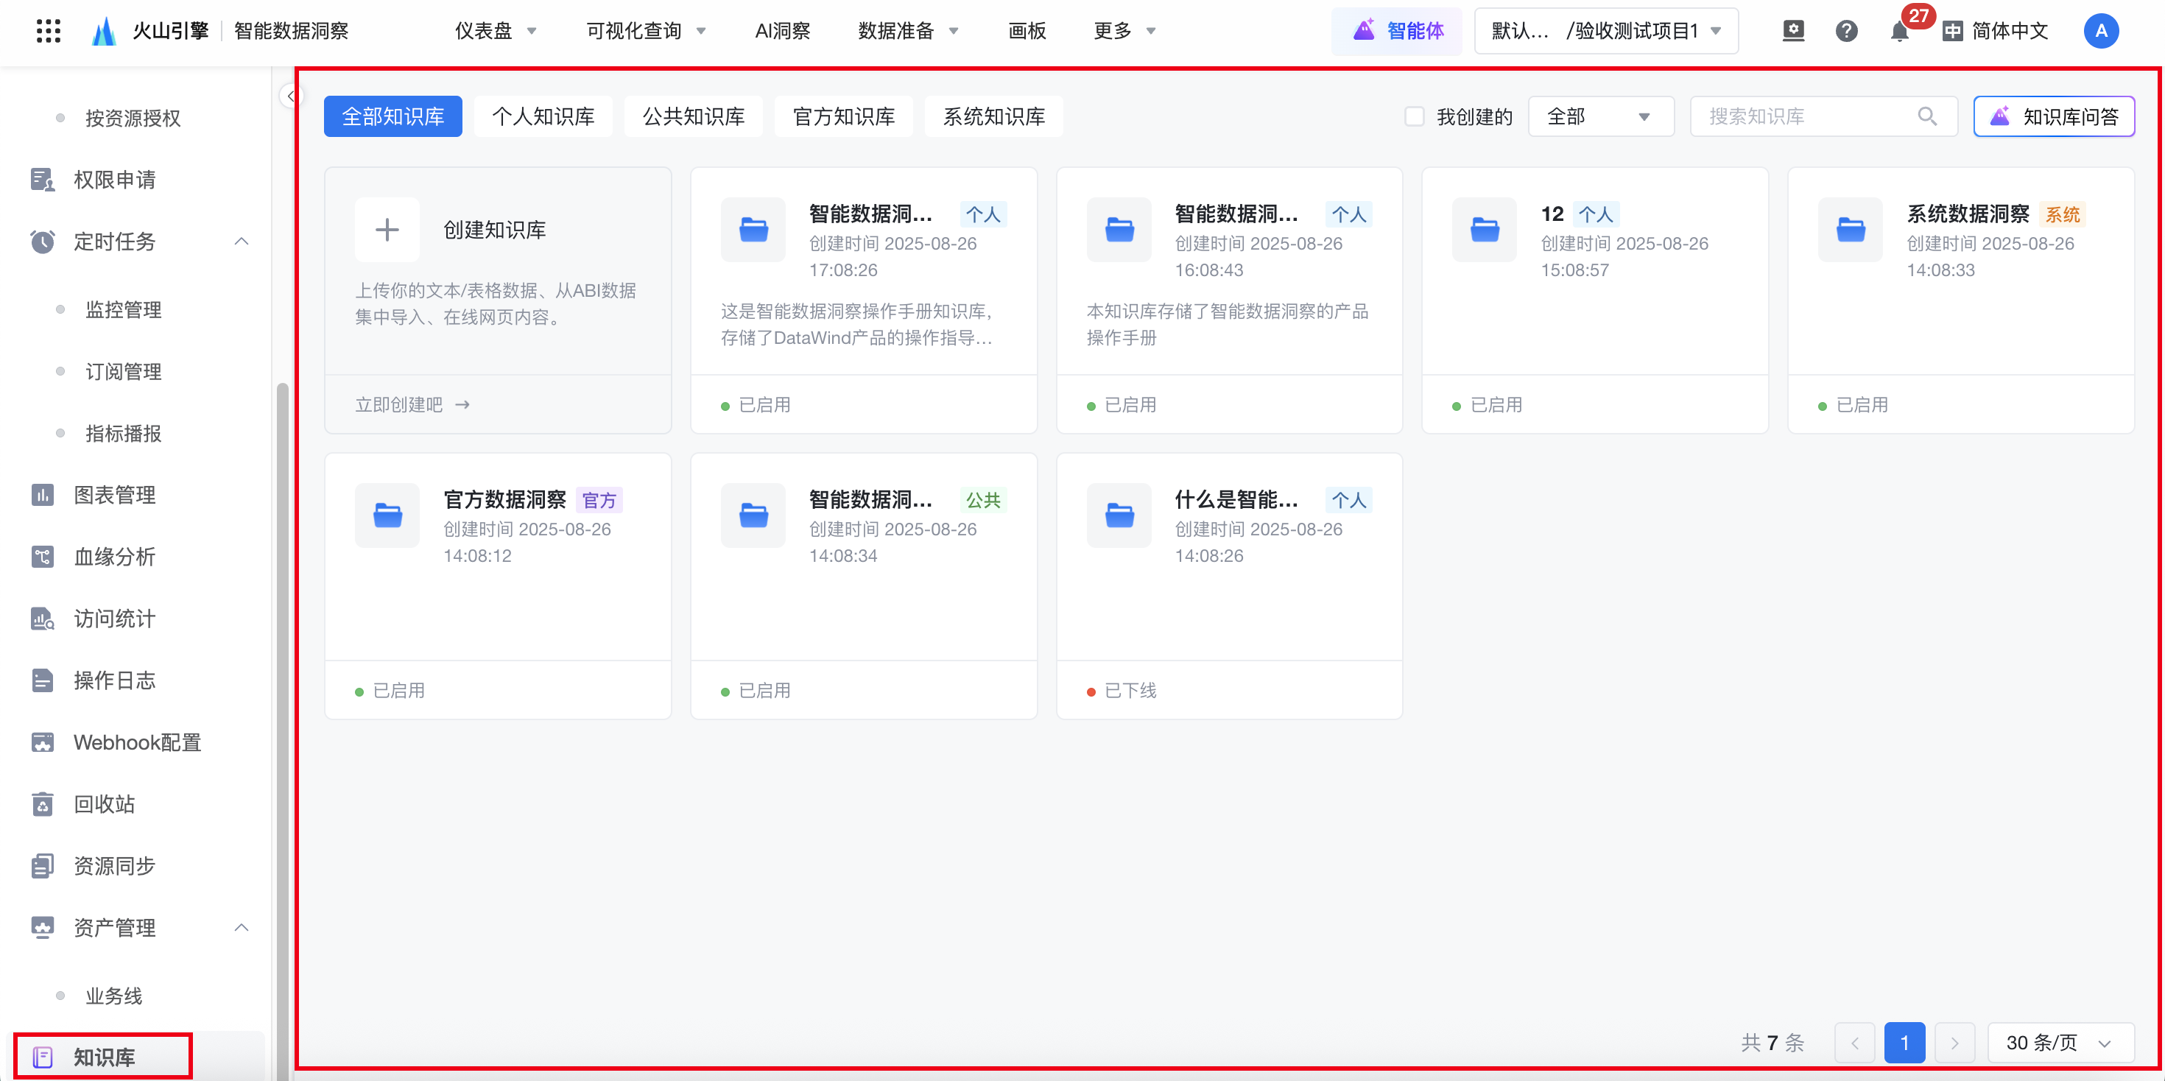Open the Recycle bin (回收站) sidebar icon

42,804
